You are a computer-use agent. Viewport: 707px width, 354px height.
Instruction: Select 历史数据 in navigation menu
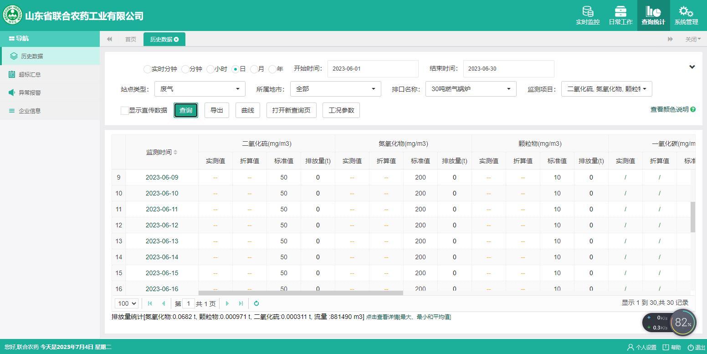tap(50, 56)
